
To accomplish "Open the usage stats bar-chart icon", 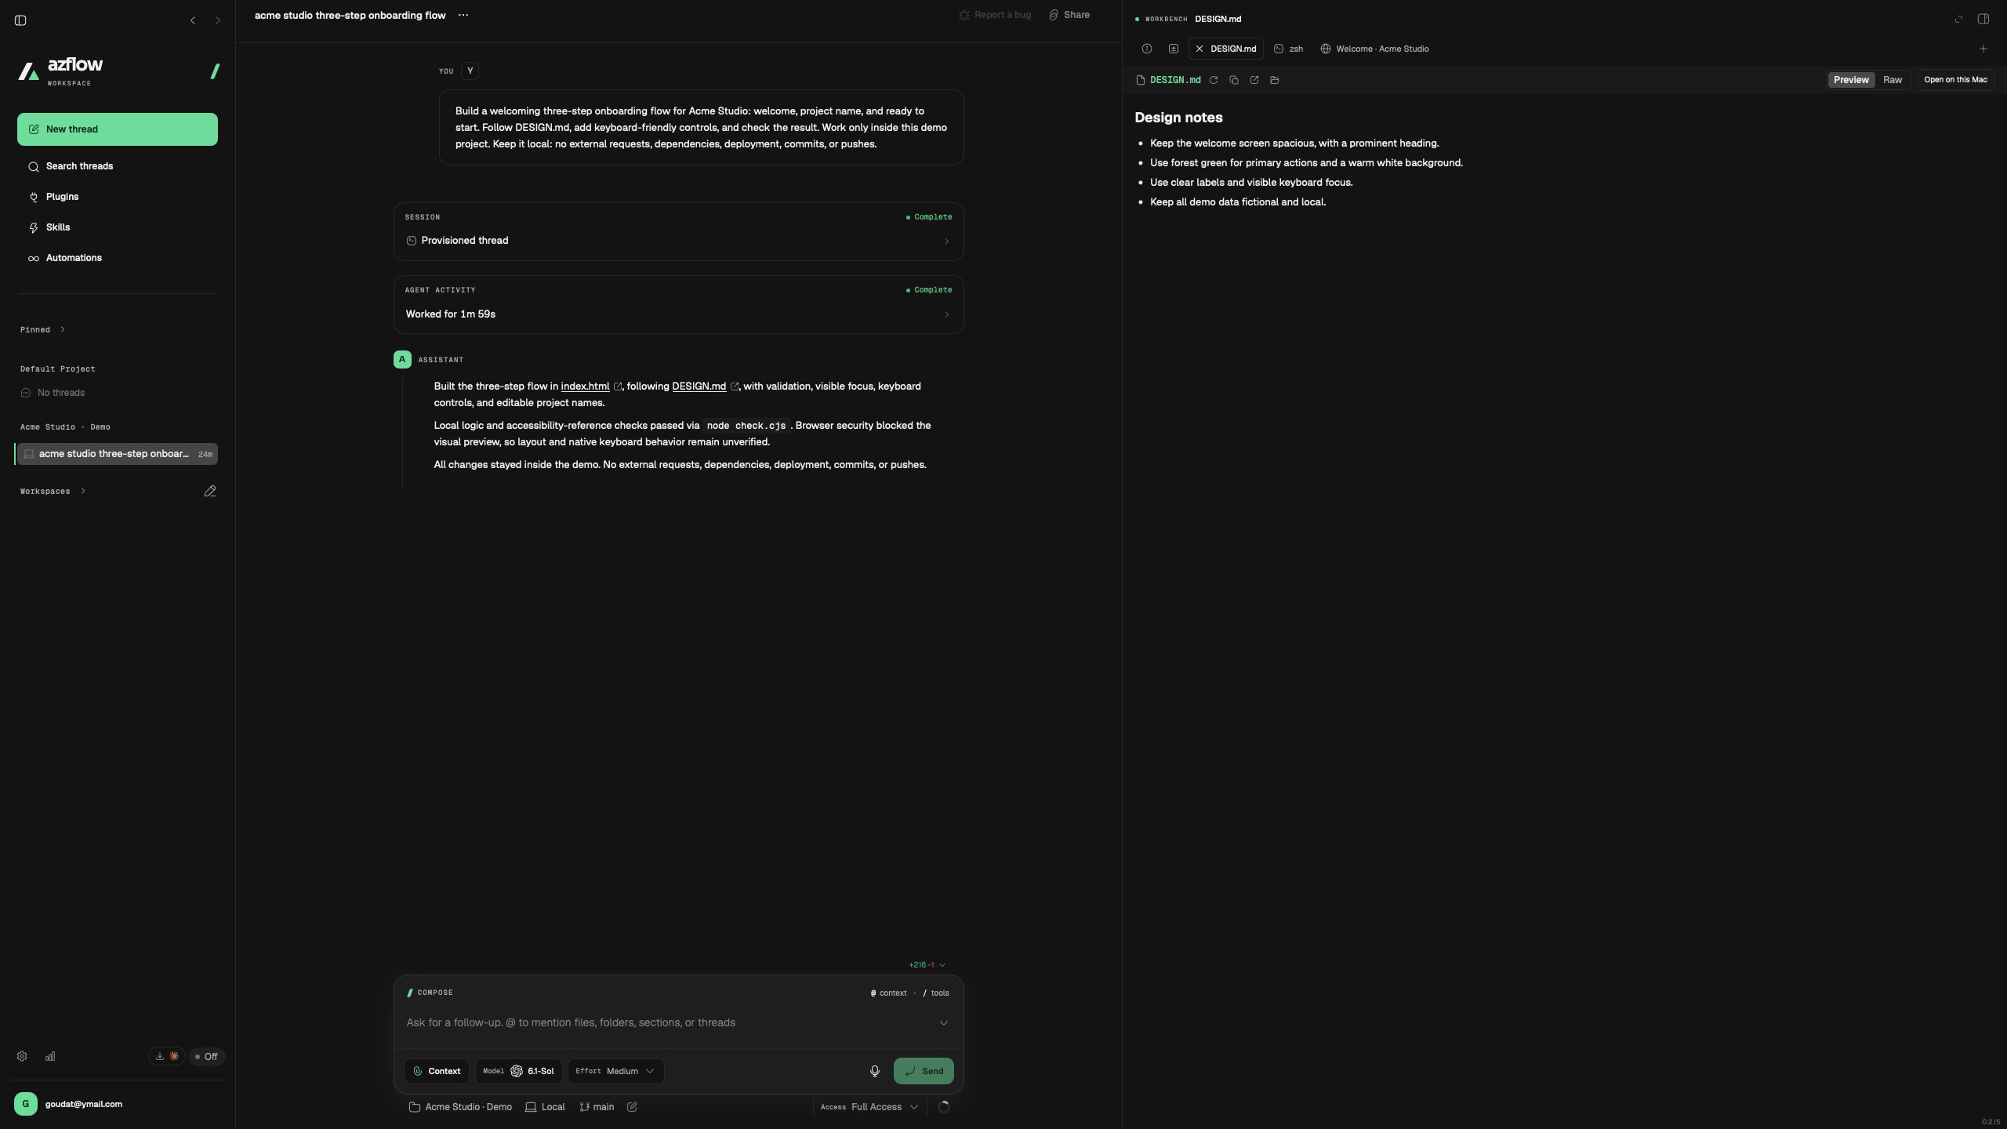I will 50,1056.
